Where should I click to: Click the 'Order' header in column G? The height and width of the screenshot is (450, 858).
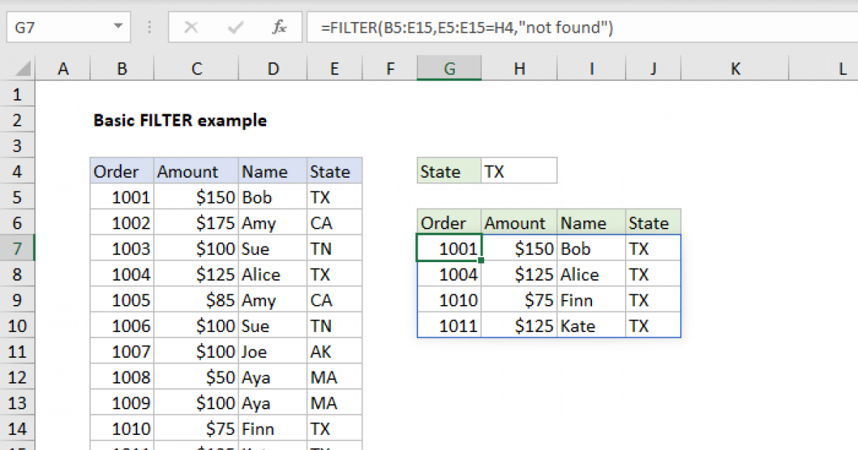click(x=449, y=223)
